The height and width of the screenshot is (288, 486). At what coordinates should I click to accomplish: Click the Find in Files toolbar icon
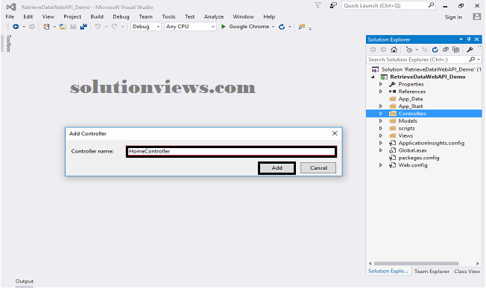click(x=301, y=27)
